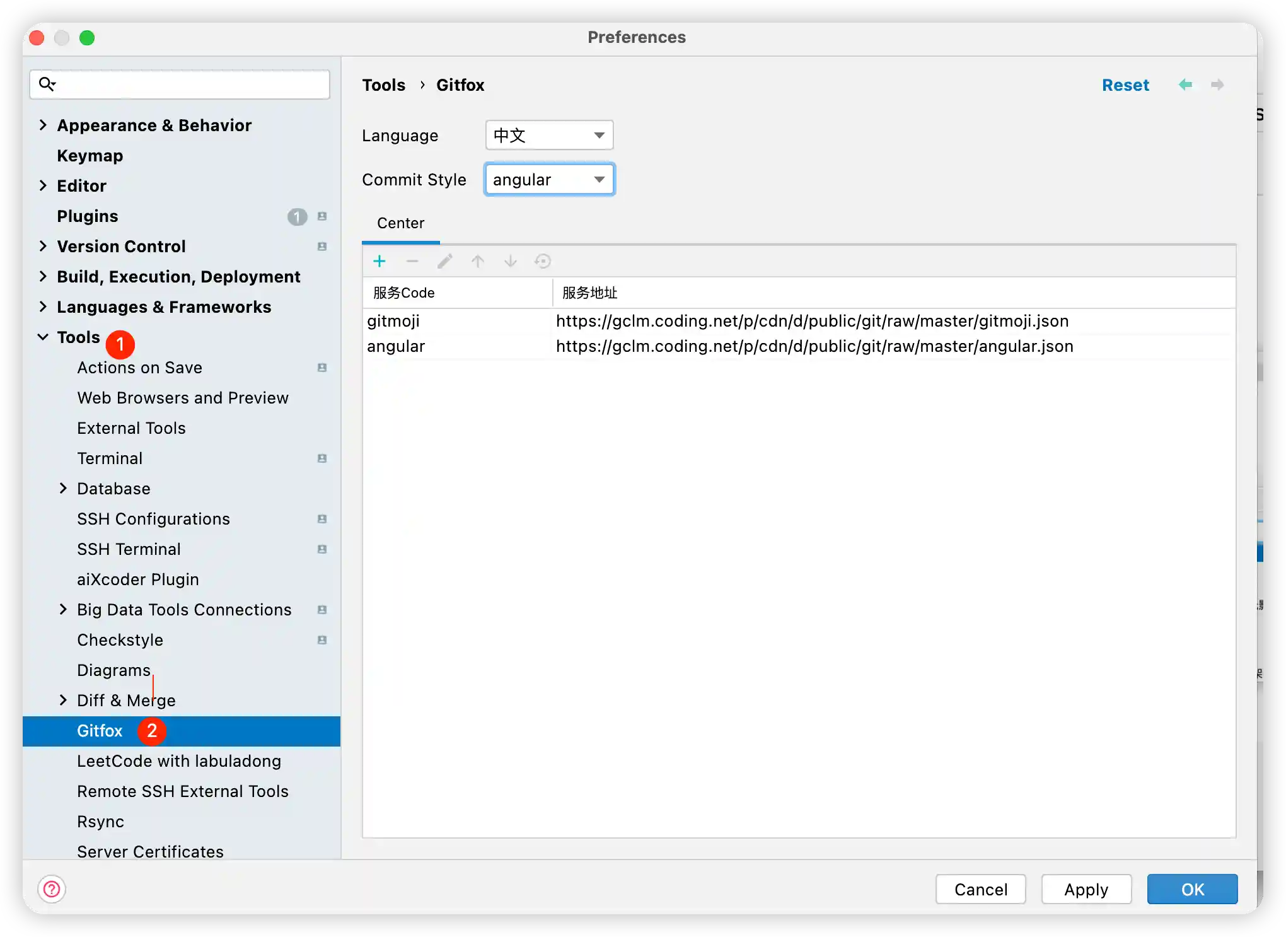Open help with the question mark icon

(52, 889)
